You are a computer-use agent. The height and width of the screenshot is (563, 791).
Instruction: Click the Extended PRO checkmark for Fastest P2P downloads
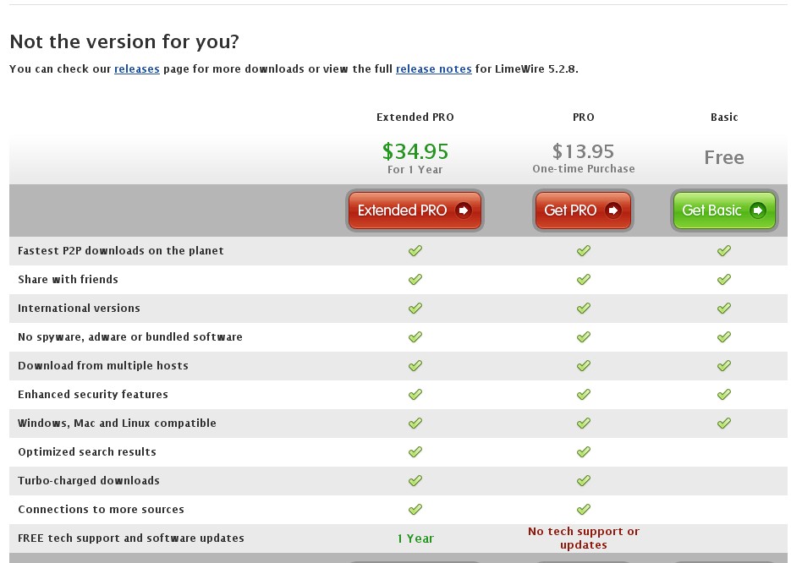click(415, 250)
